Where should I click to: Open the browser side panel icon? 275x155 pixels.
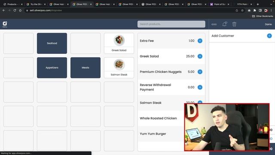tap(260, 10)
